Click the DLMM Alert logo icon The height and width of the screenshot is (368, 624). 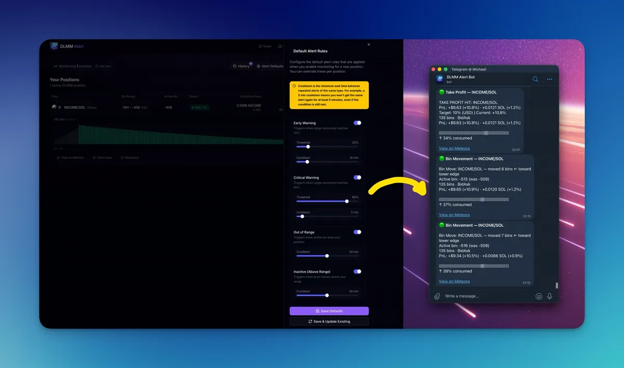click(x=54, y=46)
